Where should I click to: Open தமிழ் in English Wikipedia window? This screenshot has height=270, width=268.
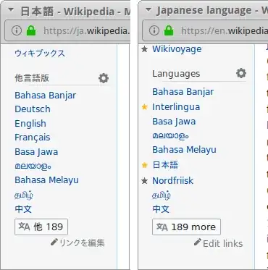[162, 195]
